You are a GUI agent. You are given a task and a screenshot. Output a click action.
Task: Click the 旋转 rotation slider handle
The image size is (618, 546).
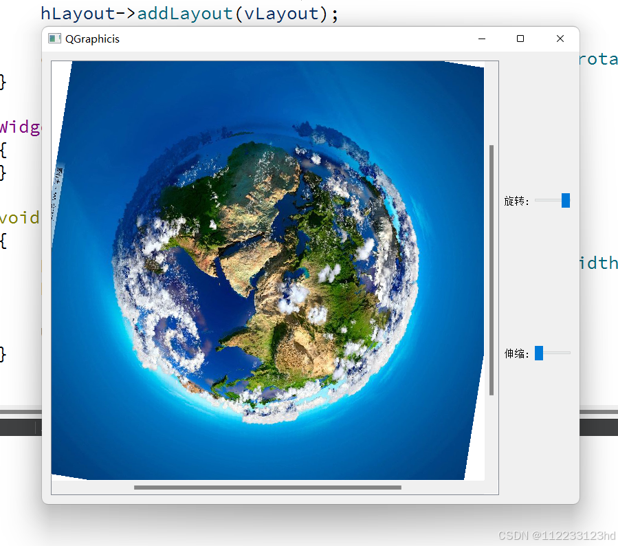(565, 200)
